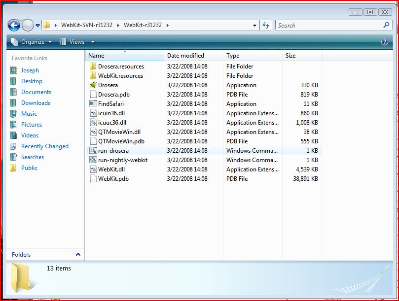Select the Drosera.resources folder icon
The width and height of the screenshot is (399, 301).
pyautogui.click(x=93, y=67)
